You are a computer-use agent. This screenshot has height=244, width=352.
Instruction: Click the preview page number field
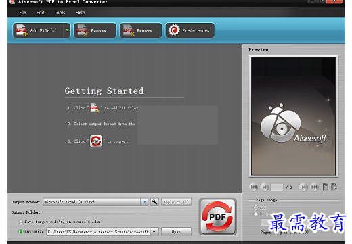click(x=277, y=187)
